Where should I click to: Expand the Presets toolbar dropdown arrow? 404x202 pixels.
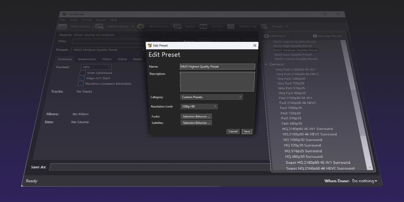point(286,26)
